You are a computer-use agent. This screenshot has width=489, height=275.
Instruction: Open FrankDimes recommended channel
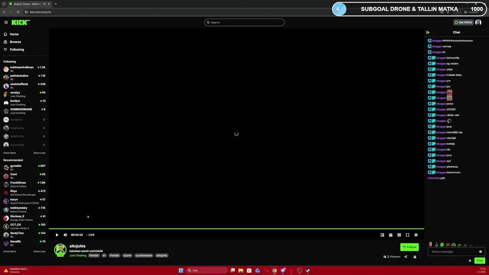coord(24,184)
